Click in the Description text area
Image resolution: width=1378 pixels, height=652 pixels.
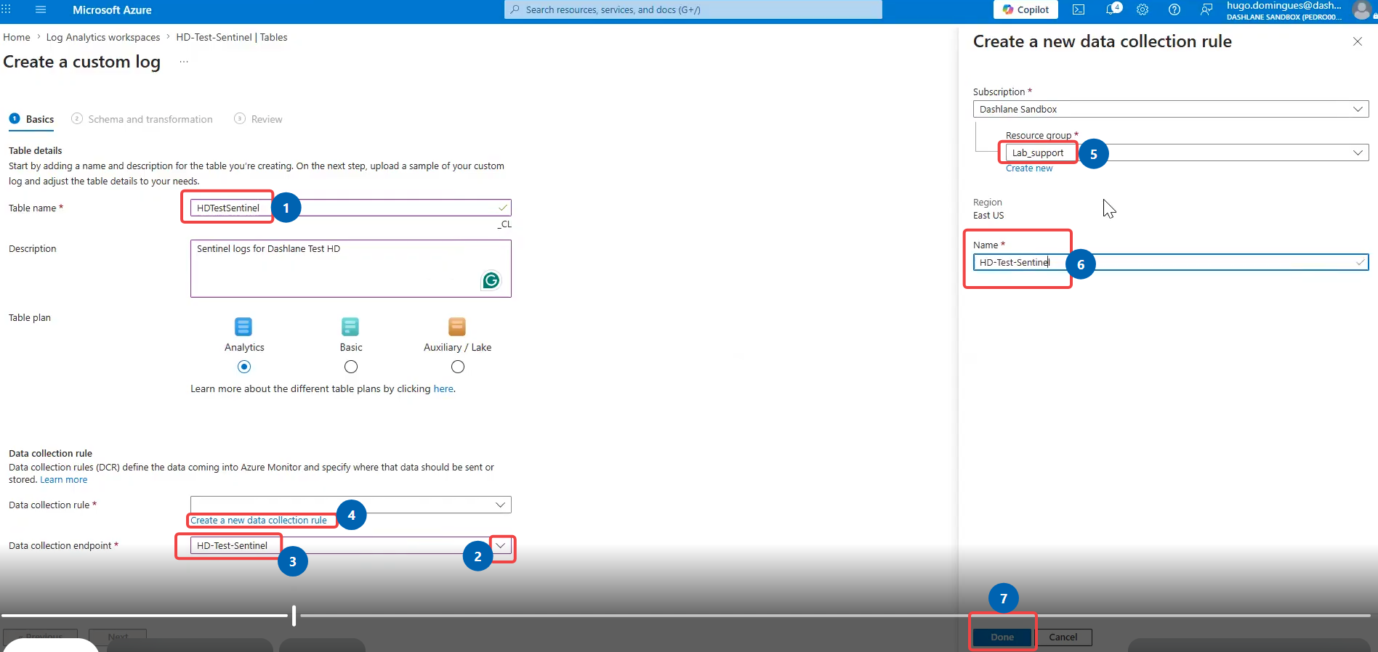pyautogui.click(x=350, y=269)
